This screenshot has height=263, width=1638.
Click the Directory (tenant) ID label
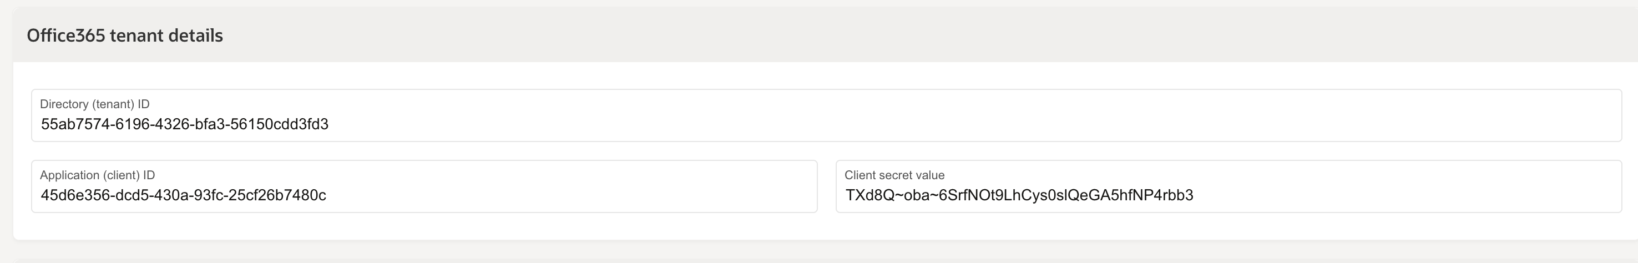95,104
